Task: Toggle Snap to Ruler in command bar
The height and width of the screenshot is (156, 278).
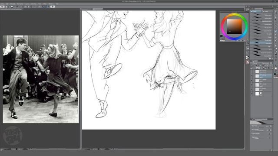Action: point(43,7)
